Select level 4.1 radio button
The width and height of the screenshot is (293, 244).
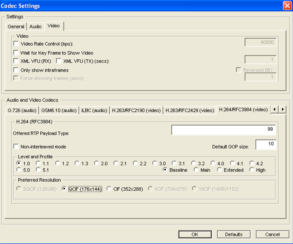click(x=233, y=163)
